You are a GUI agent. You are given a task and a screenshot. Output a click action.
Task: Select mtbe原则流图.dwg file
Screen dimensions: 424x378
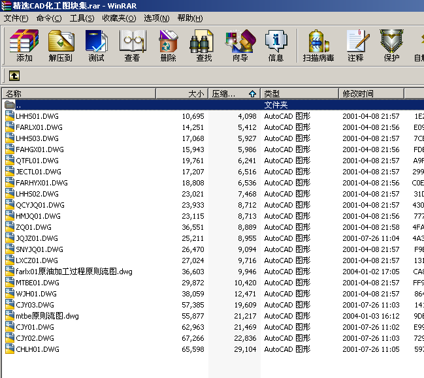47,315
